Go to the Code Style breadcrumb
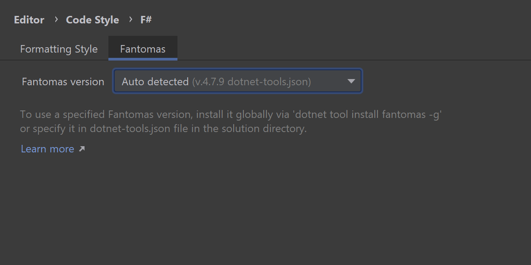This screenshot has width=531, height=265. click(x=92, y=20)
